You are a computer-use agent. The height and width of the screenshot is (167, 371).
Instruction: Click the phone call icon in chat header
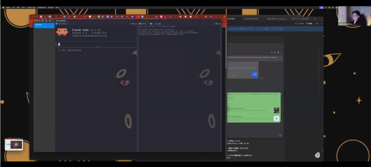pyautogui.click(x=275, y=53)
